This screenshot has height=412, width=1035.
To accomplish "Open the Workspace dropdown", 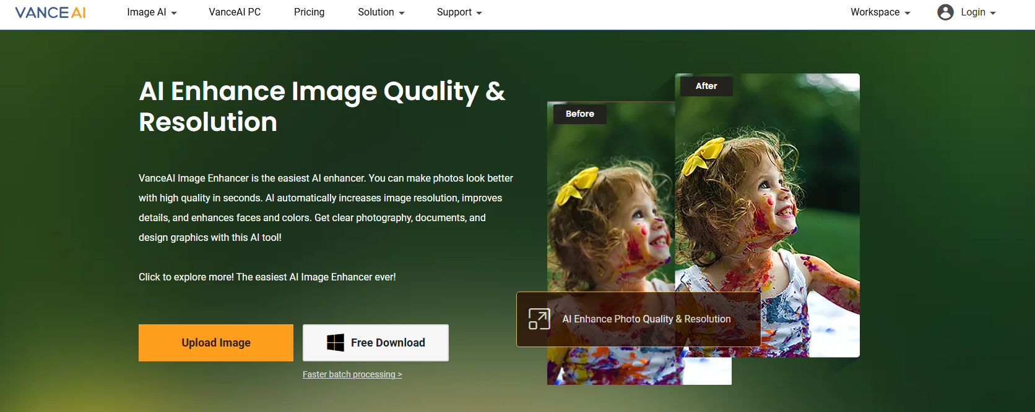I will [x=880, y=12].
